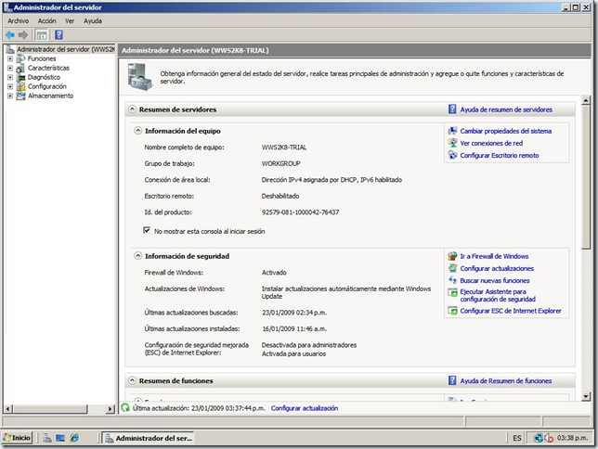Viewport: 598px width, 449px height.
Task: Click the security alert tray icon
Action: pyautogui.click(x=549, y=438)
